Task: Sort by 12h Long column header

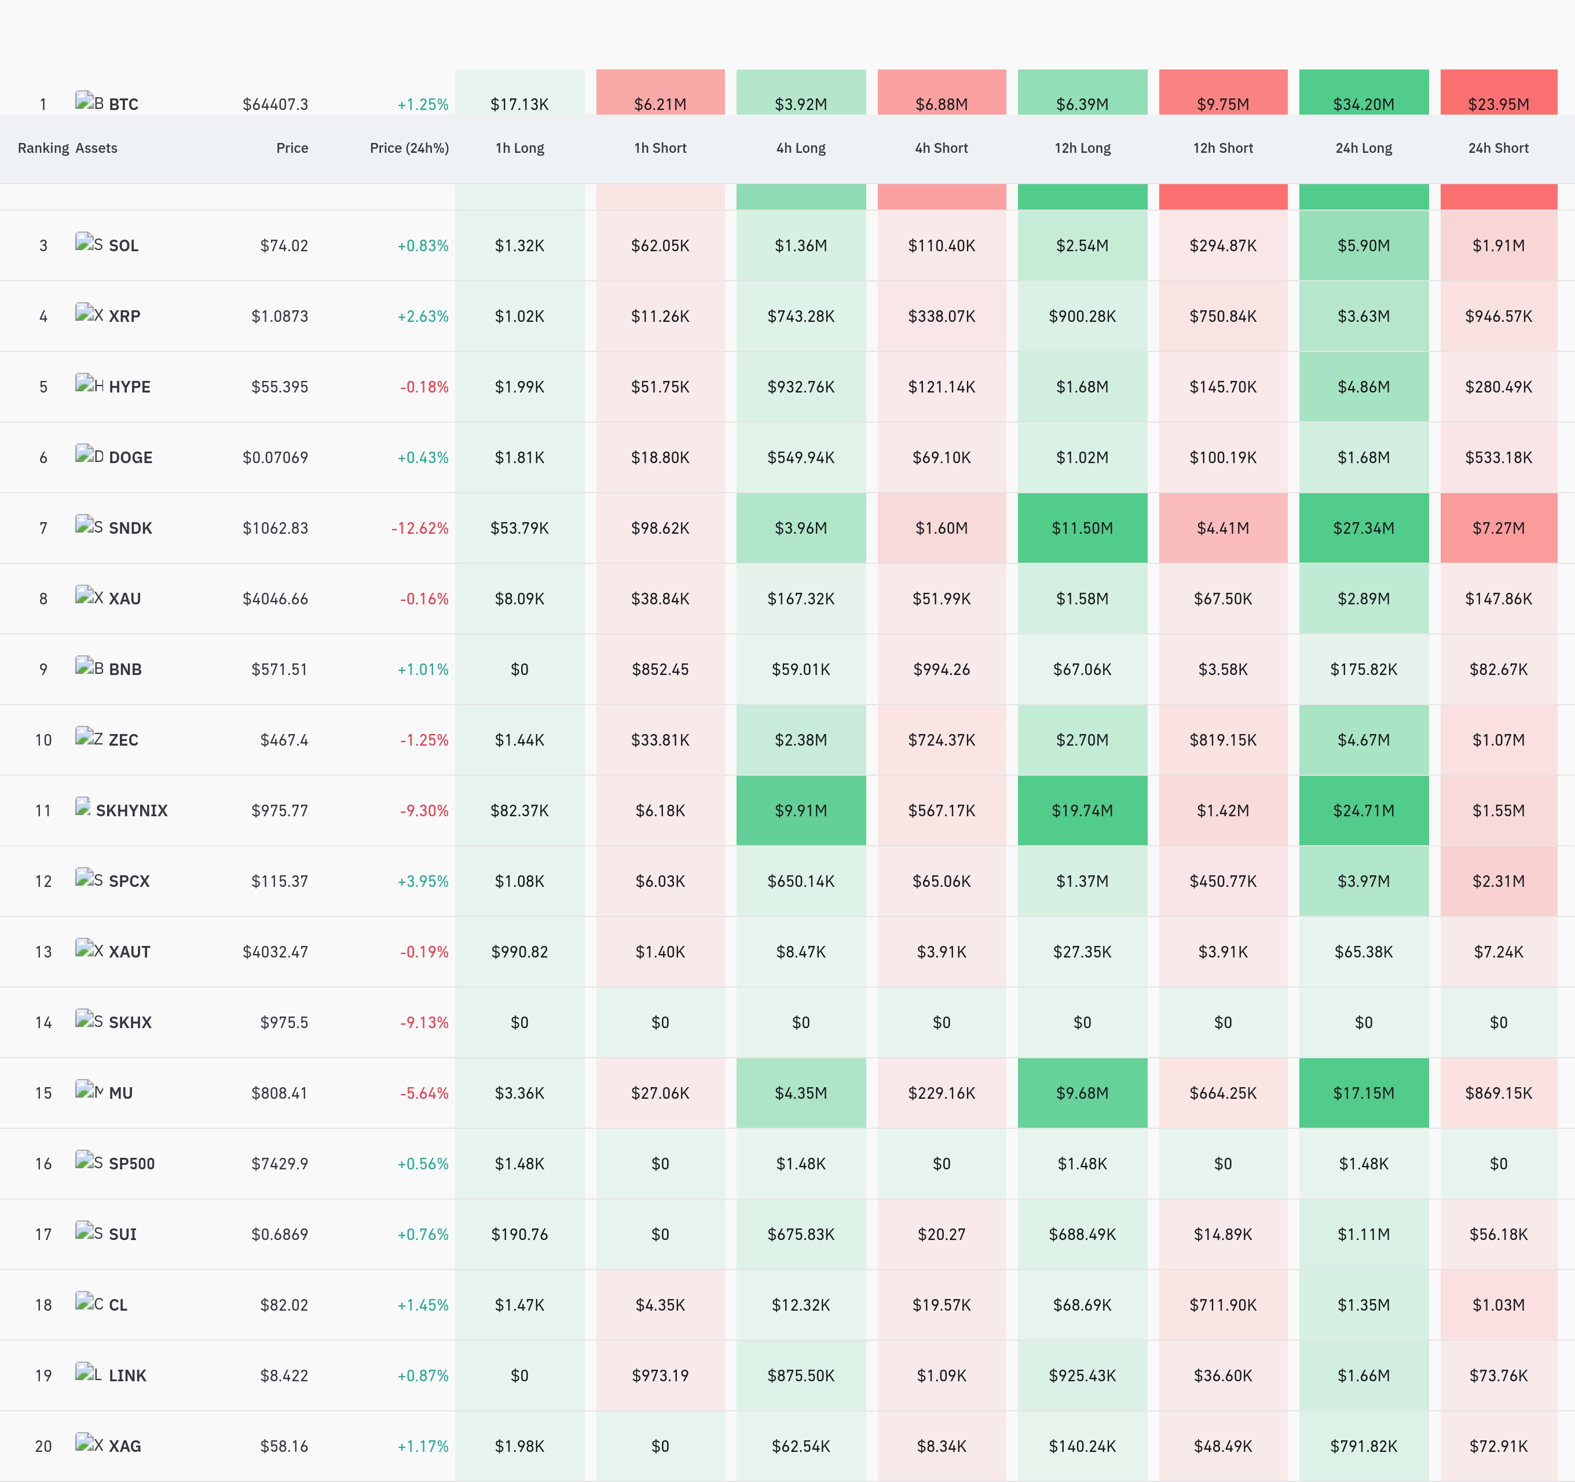Action: [x=1082, y=148]
